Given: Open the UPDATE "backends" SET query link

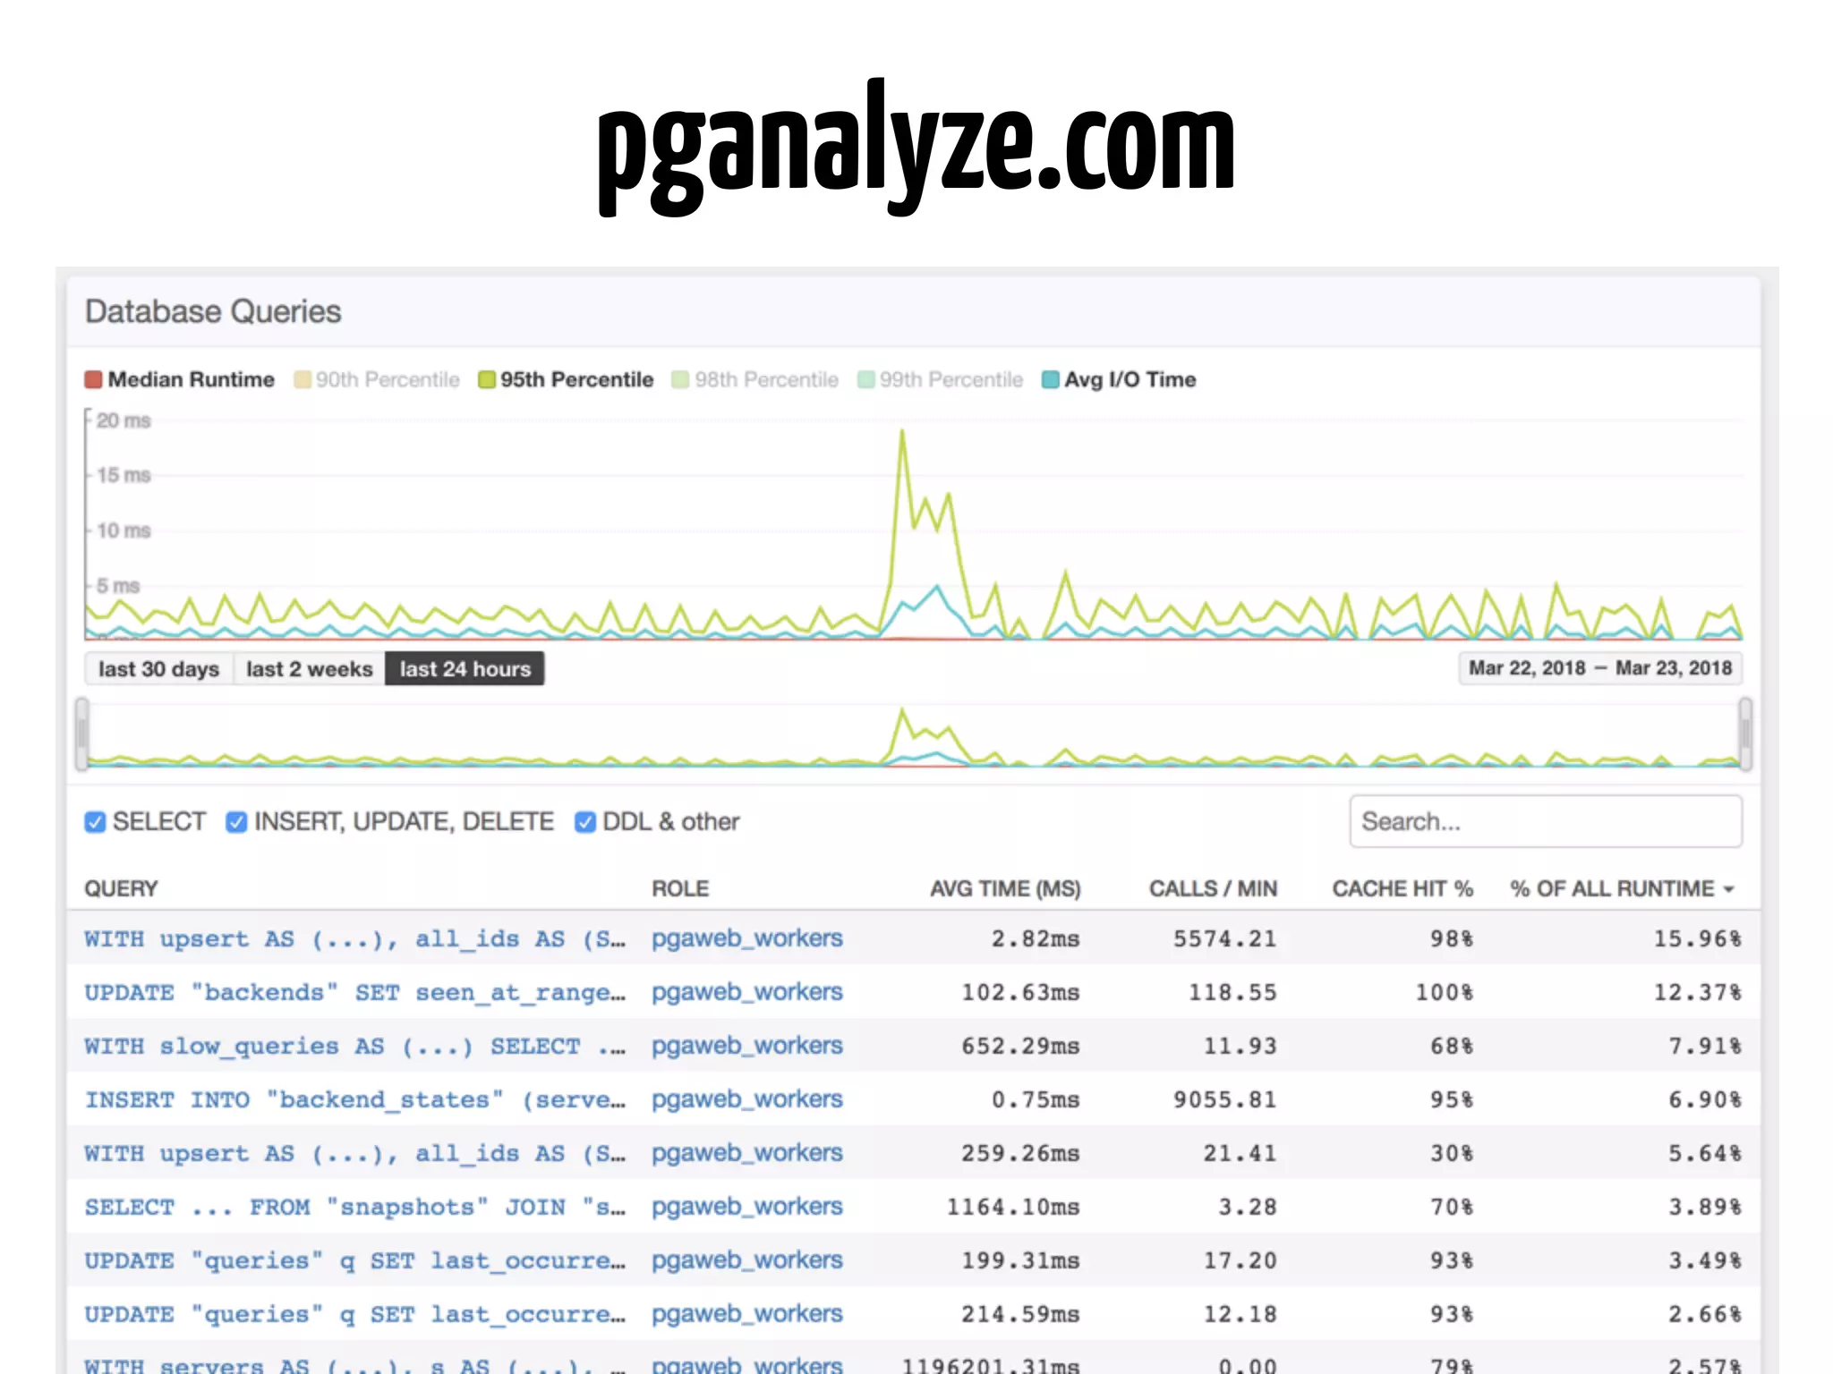Looking at the screenshot, I should click(354, 992).
